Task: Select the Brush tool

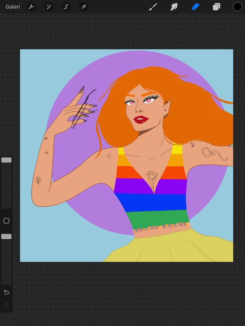Action: 153,7
